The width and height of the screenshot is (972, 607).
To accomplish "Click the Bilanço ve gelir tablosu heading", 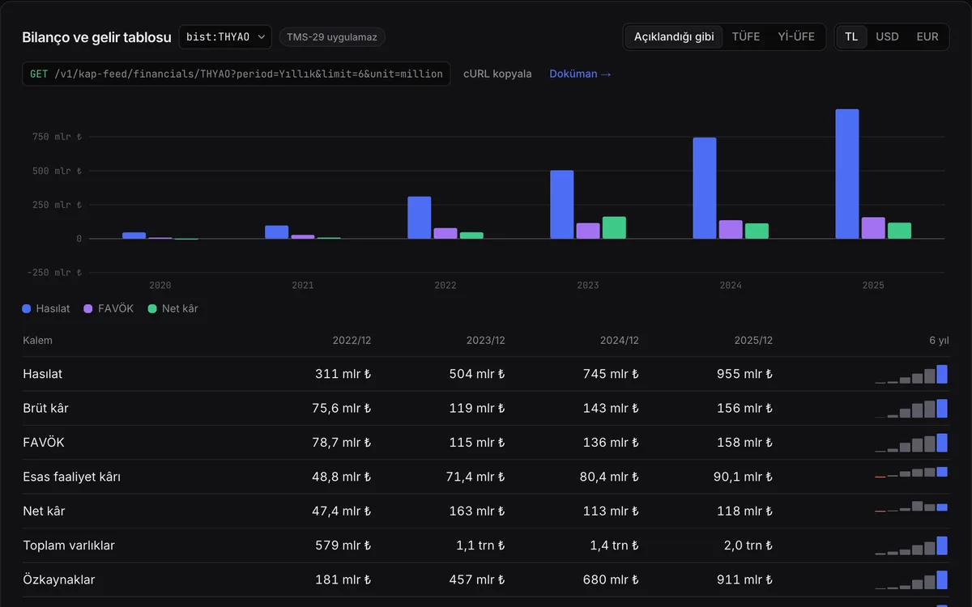I will click(x=96, y=37).
